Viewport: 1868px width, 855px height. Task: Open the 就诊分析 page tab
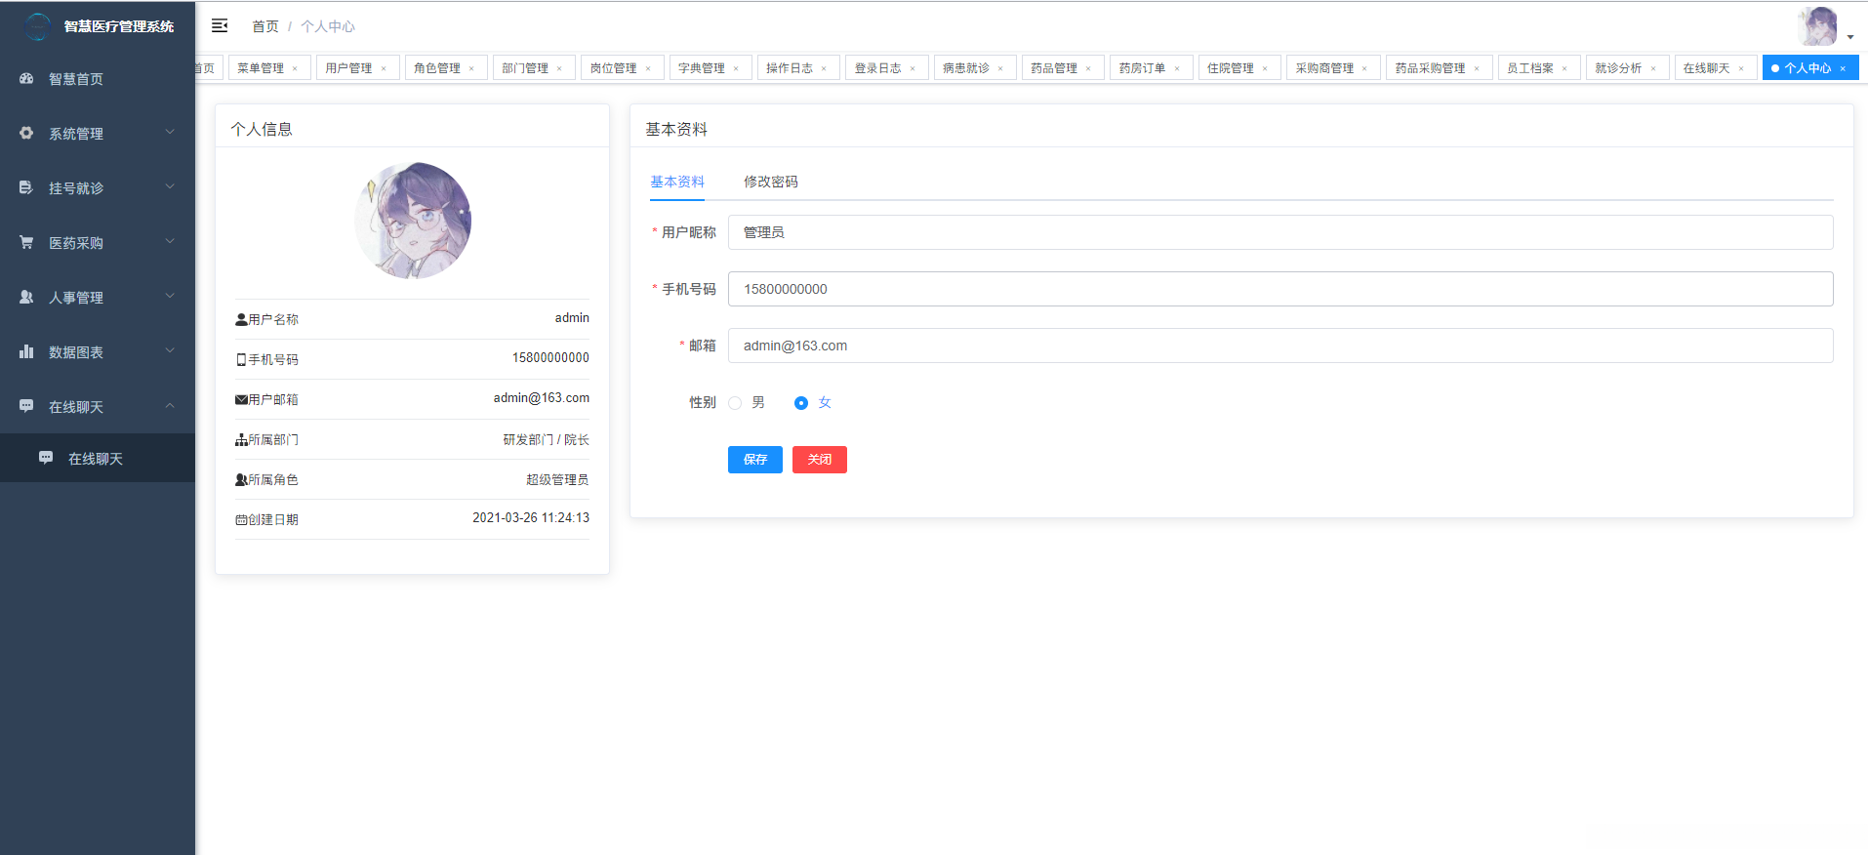coord(1627,68)
